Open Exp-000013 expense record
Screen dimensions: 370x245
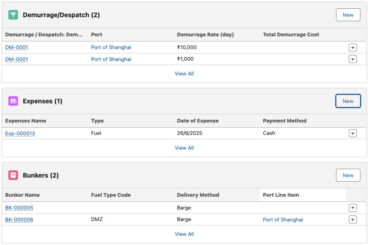click(20, 133)
